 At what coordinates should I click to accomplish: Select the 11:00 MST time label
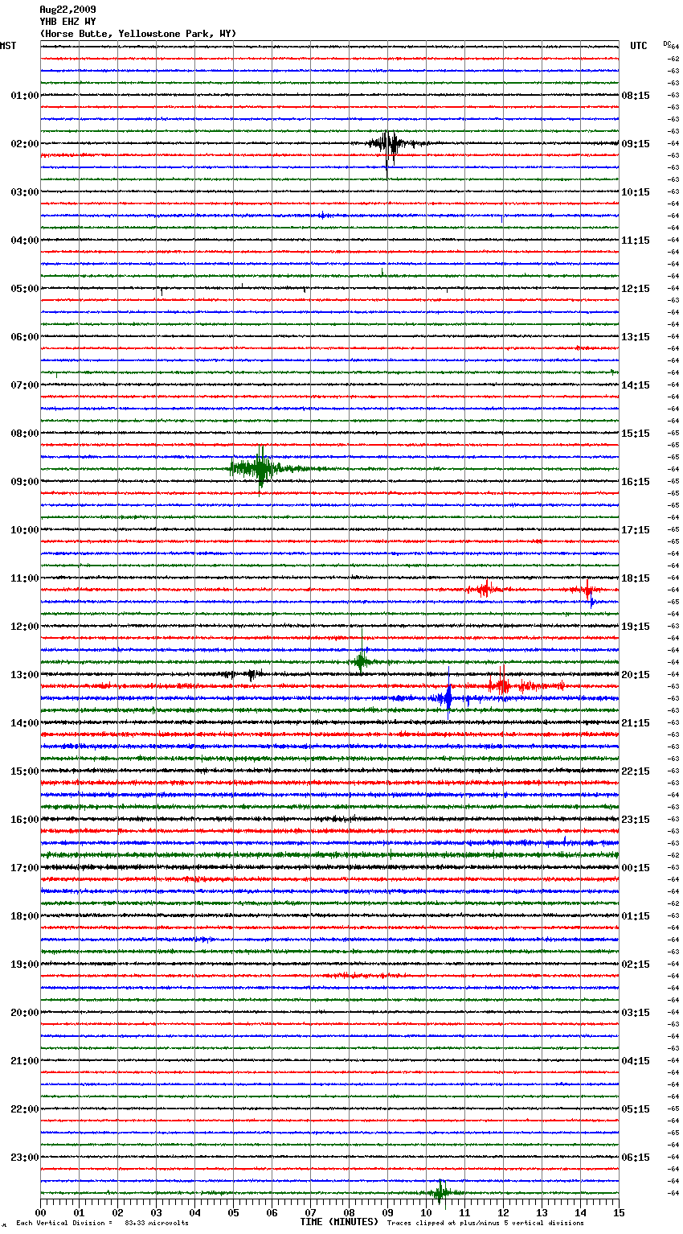[x=24, y=578]
